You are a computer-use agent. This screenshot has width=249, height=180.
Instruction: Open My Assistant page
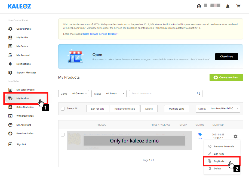pyautogui.click(x=23, y=125)
